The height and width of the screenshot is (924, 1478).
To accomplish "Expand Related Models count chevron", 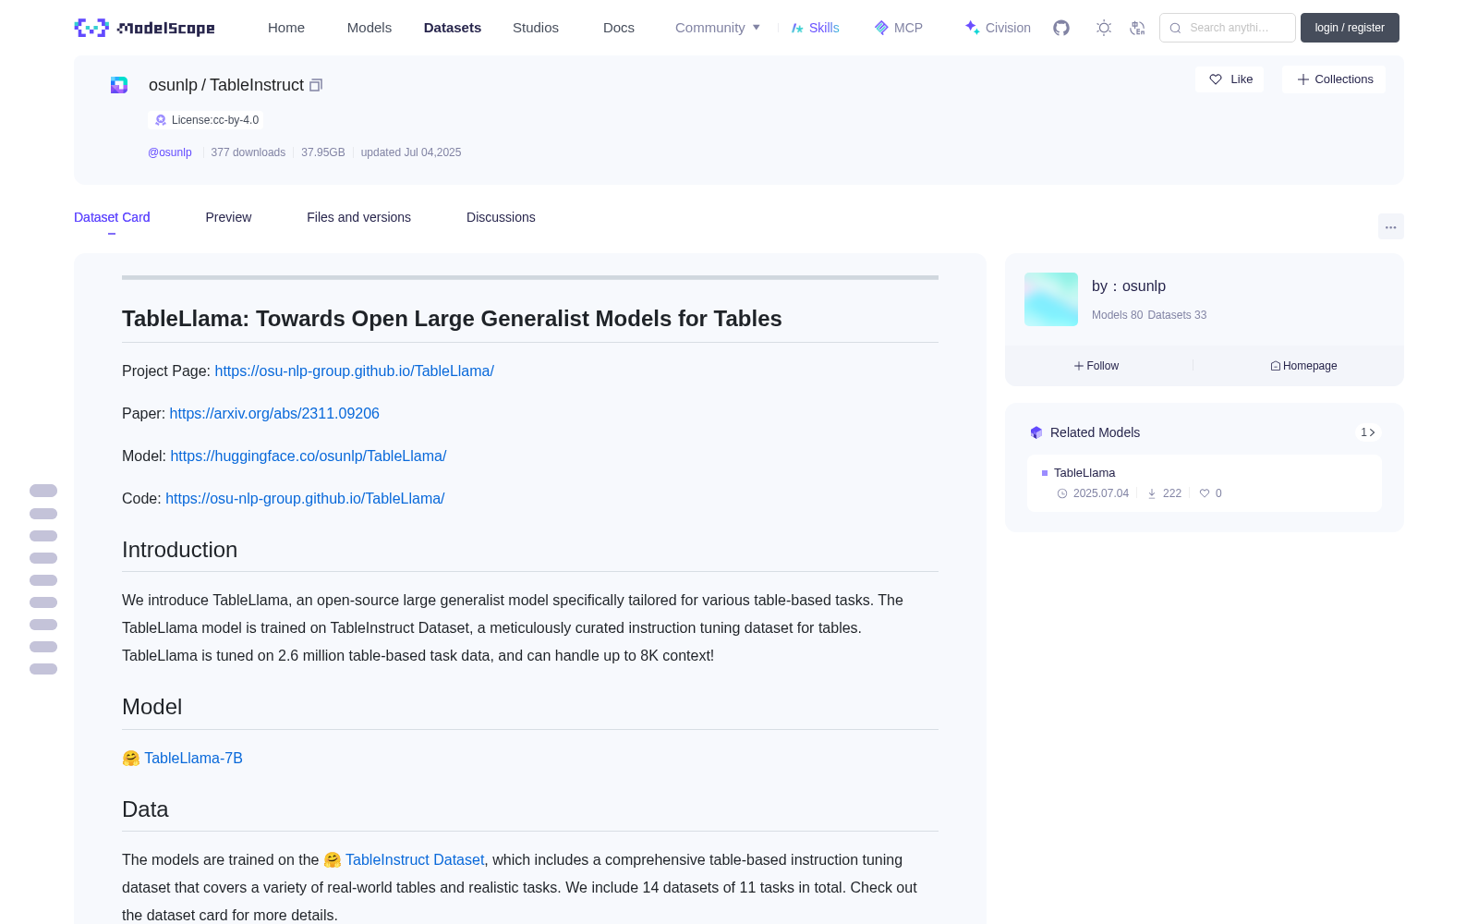I will coord(1368,432).
